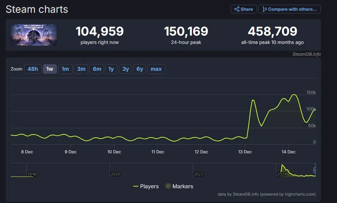
Task: Click the SteamDB.info credit text
Action: point(306,54)
